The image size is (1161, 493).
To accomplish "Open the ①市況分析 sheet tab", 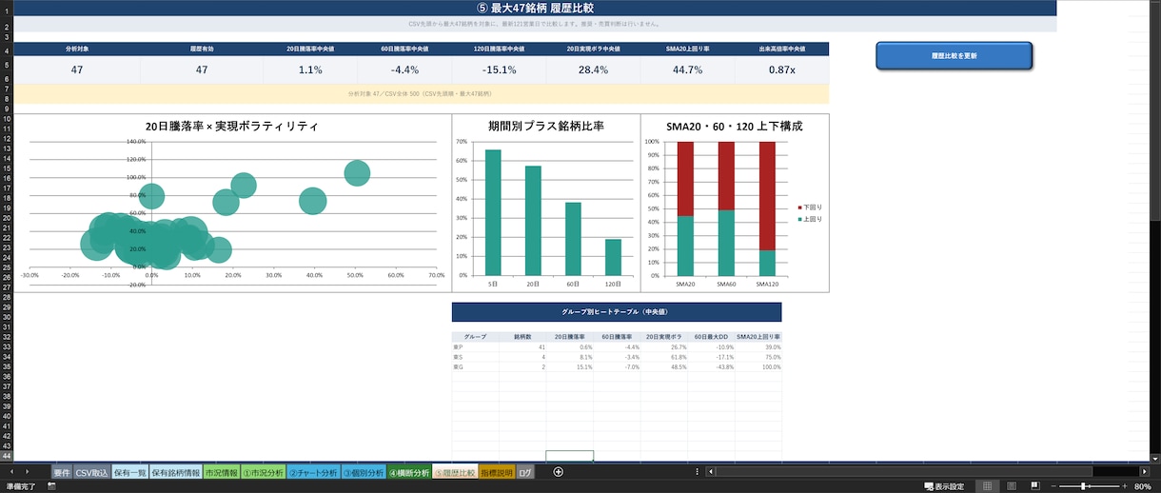I will [x=263, y=472].
